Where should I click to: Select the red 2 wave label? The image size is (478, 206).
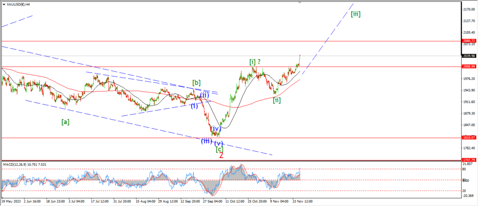point(221,155)
